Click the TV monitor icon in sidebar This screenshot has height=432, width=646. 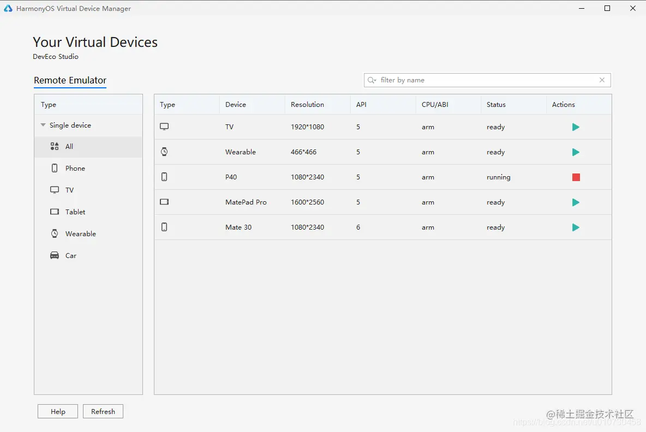[55, 190]
